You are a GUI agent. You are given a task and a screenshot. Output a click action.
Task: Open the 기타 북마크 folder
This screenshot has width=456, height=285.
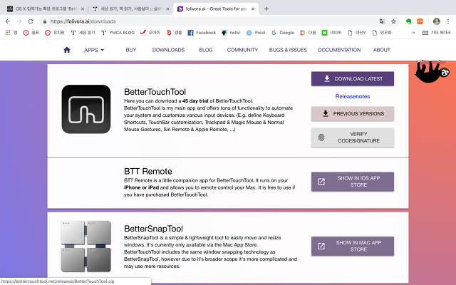click(x=436, y=33)
